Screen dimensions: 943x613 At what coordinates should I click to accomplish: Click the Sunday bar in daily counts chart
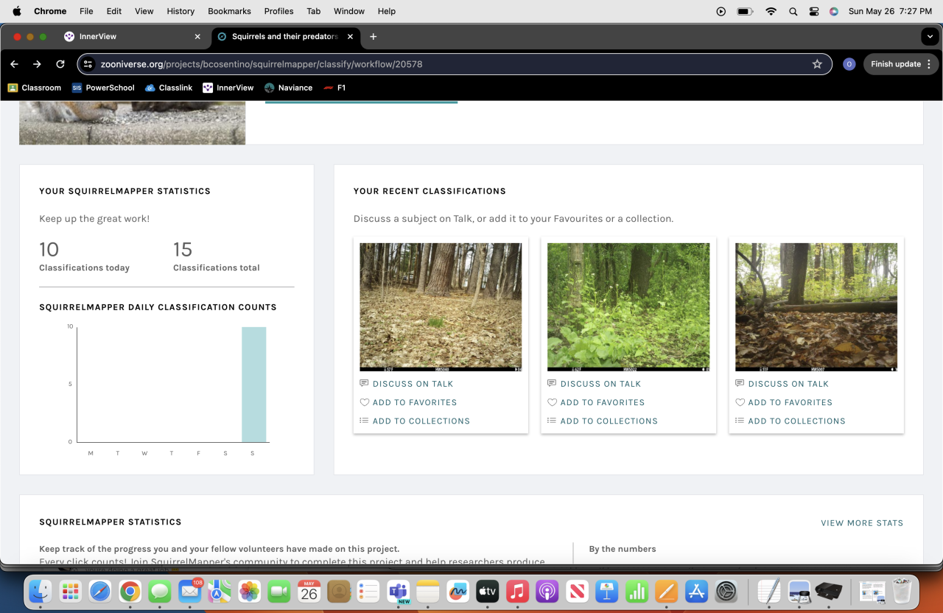point(254,385)
